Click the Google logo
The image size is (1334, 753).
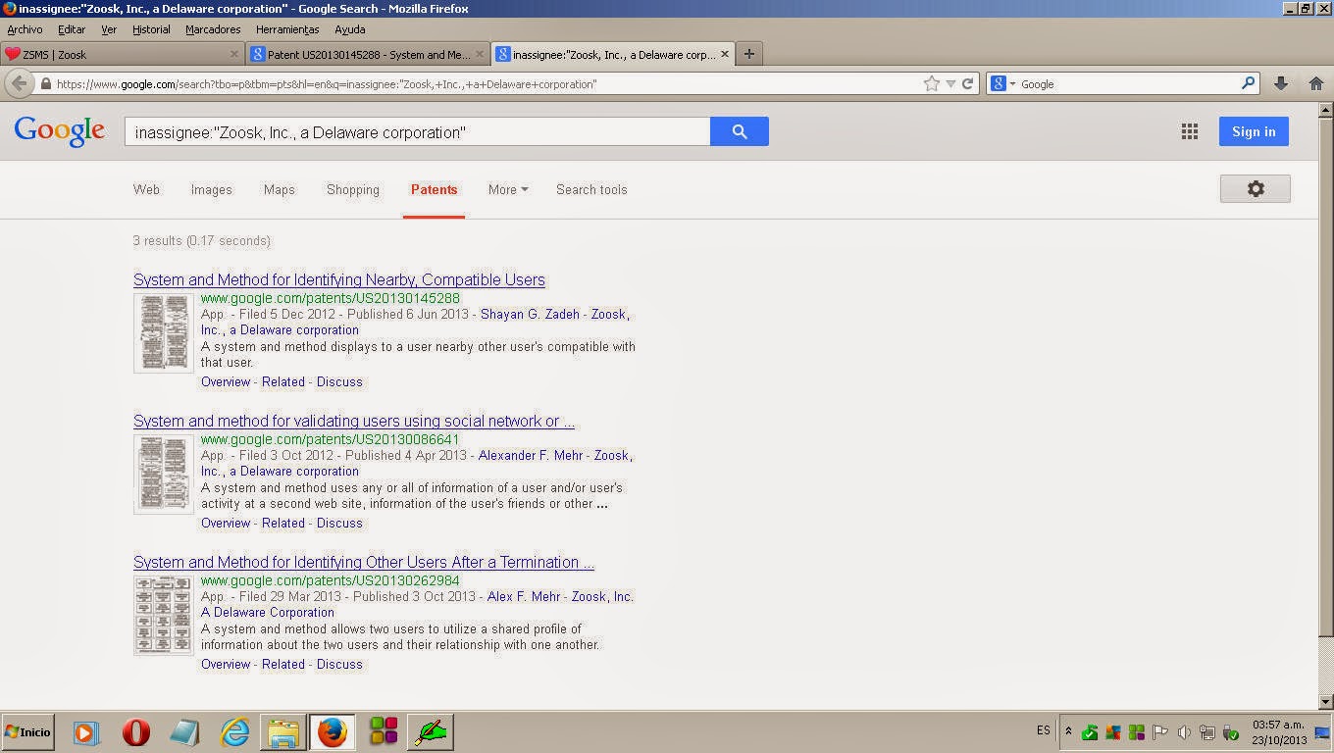[60, 131]
